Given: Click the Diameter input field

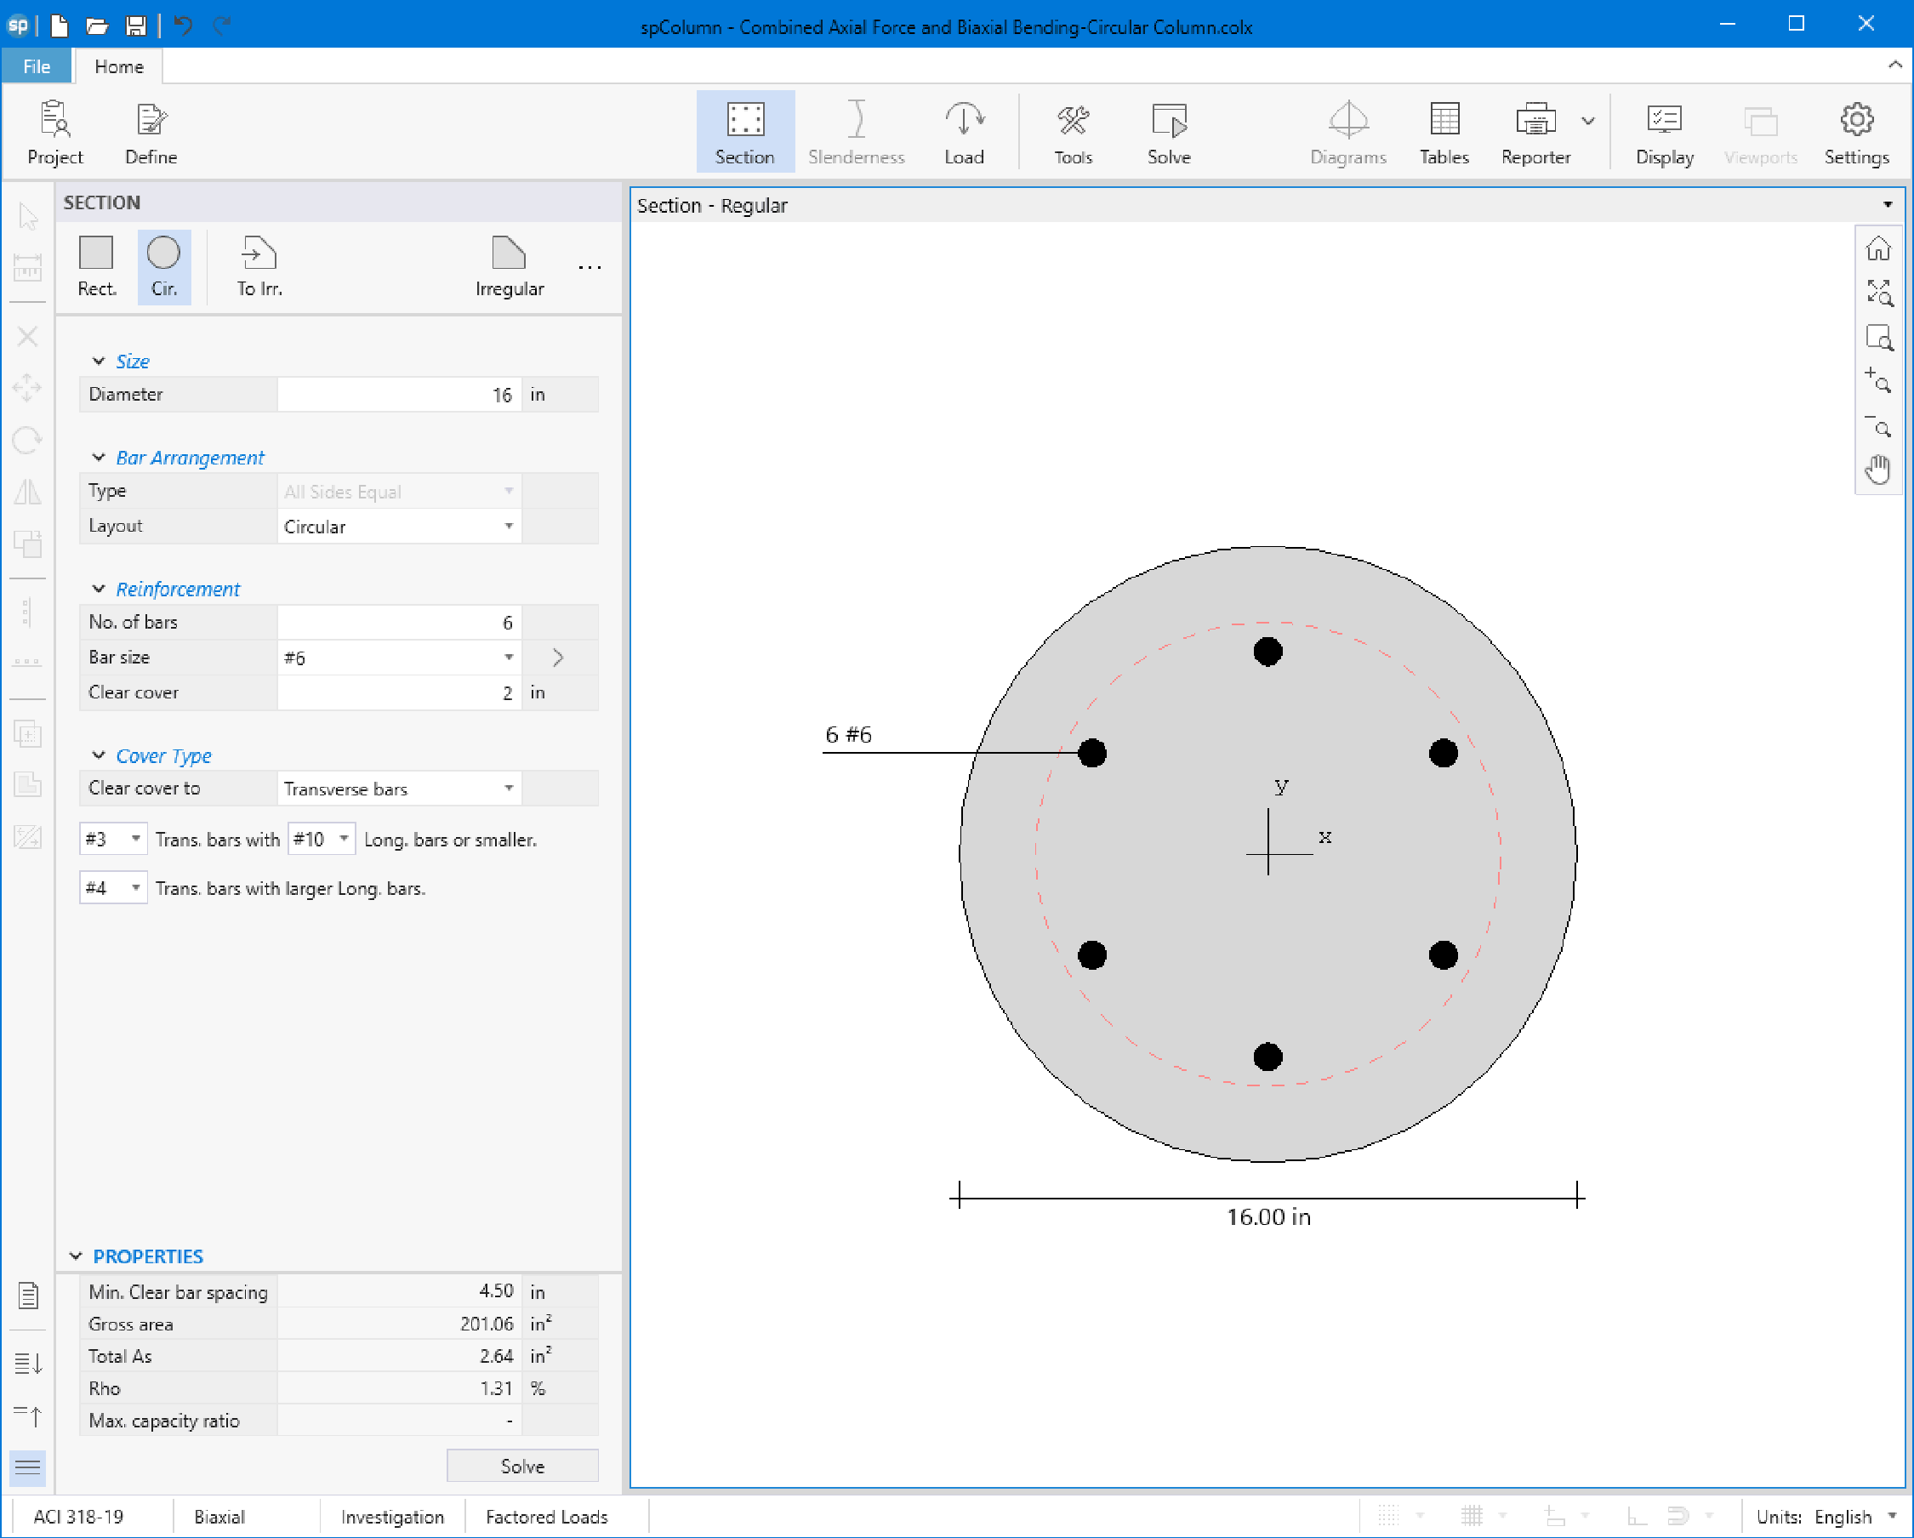Looking at the screenshot, I should [399, 394].
